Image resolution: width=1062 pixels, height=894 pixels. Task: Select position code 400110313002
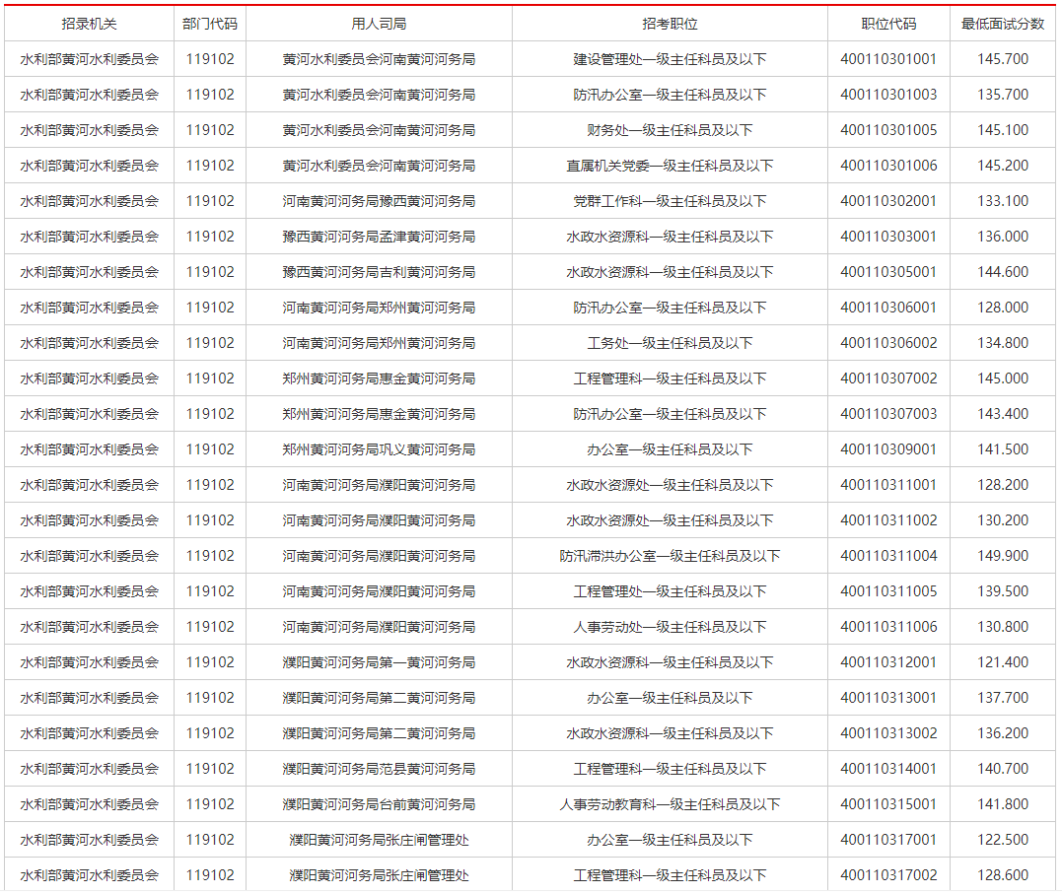tap(888, 733)
